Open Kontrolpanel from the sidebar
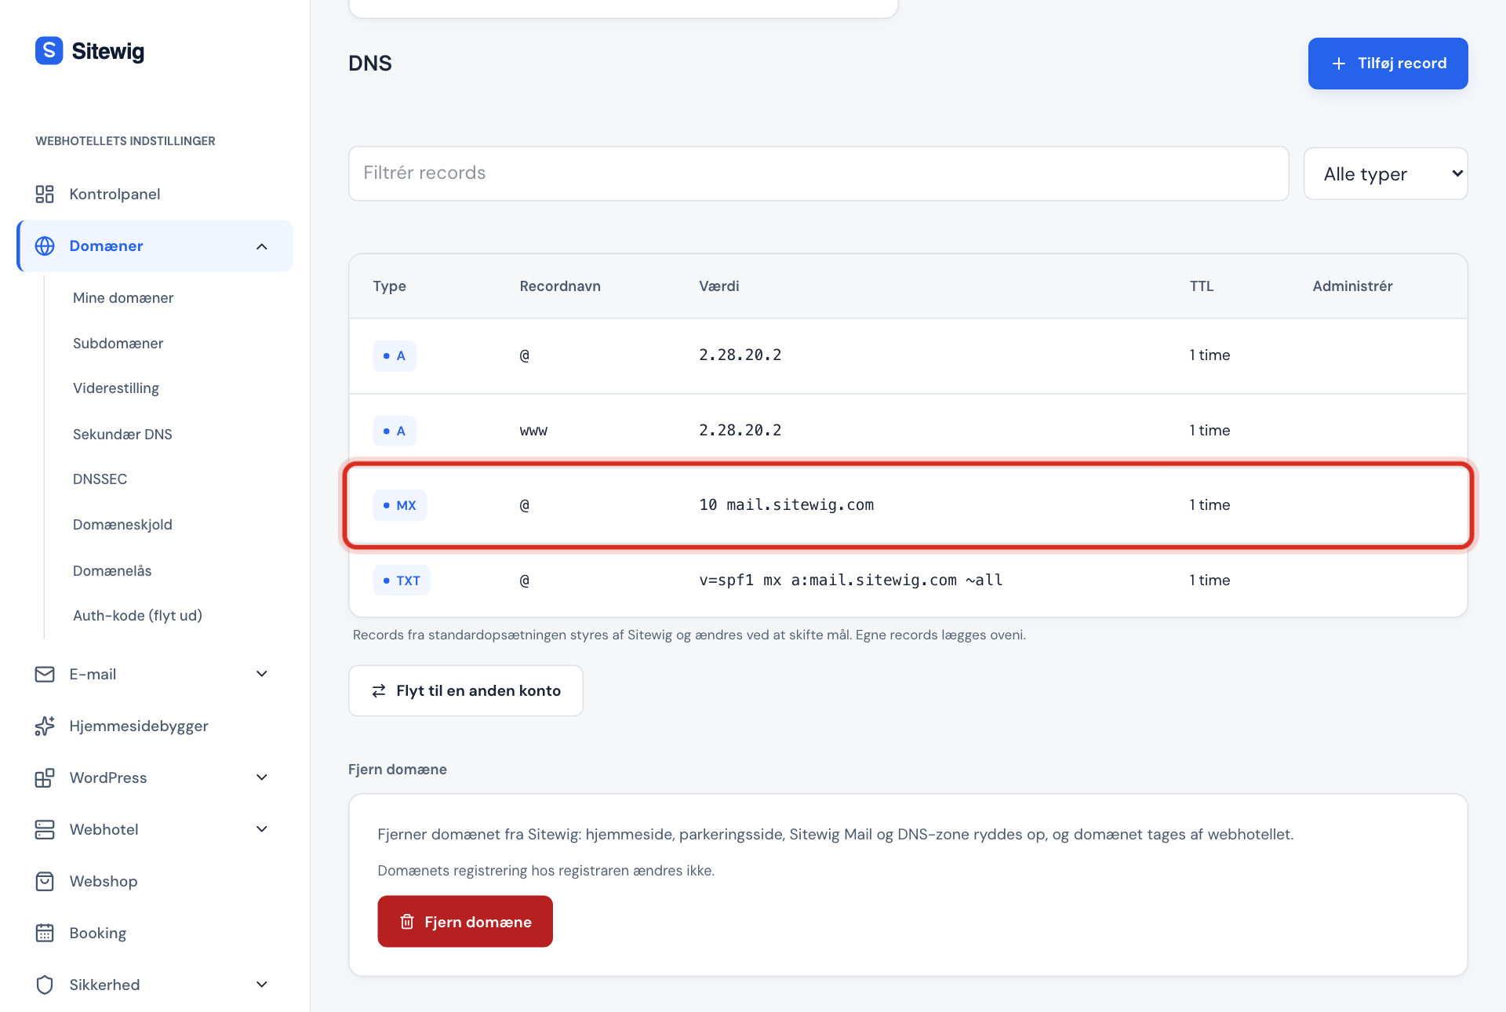This screenshot has width=1506, height=1012. [x=115, y=194]
